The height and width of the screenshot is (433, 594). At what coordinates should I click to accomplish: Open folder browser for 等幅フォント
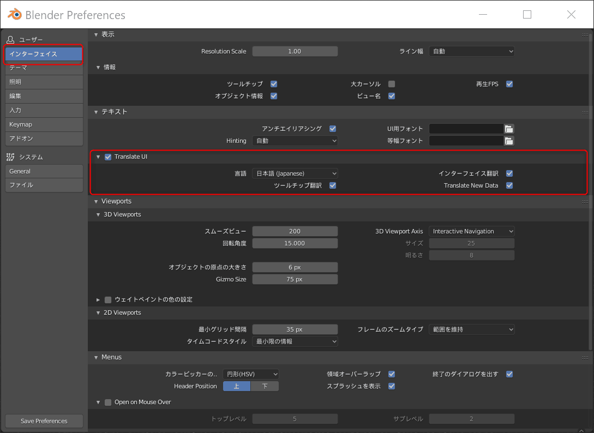point(509,141)
